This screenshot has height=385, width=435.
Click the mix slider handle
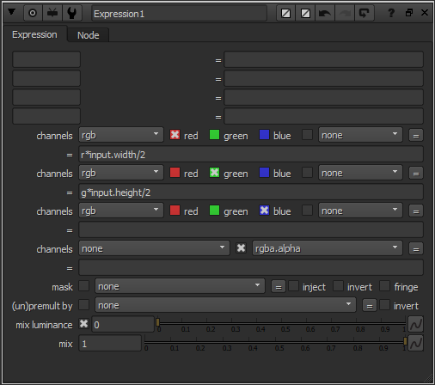(x=405, y=341)
